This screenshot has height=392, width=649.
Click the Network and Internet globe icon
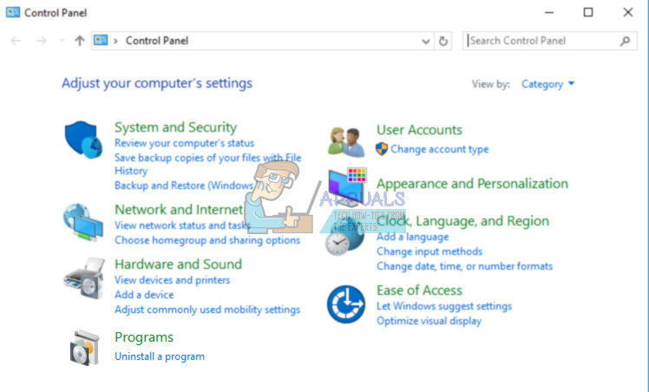point(83,221)
